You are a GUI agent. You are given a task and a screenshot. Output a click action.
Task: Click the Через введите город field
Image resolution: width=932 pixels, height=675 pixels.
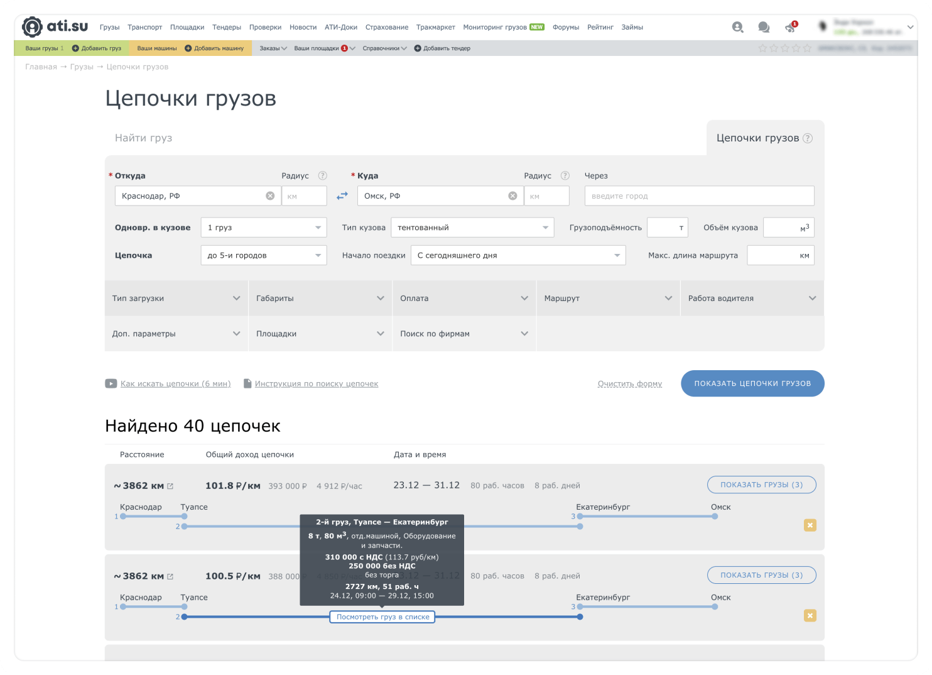click(x=699, y=196)
